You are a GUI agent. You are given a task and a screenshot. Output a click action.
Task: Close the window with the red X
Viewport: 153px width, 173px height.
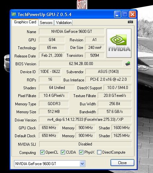(x=132, y=14)
